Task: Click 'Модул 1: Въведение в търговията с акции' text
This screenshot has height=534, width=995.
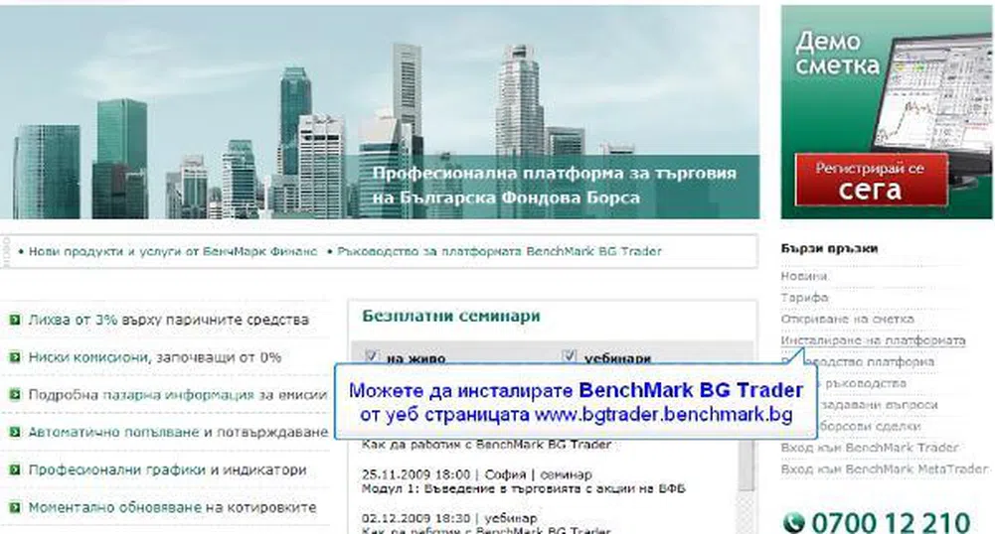Action: pos(524,488)
